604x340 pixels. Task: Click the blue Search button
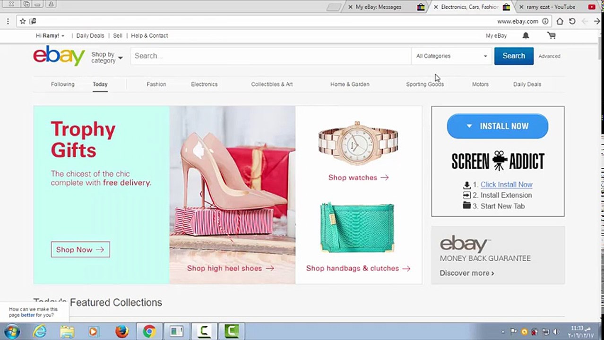[514, 56]
